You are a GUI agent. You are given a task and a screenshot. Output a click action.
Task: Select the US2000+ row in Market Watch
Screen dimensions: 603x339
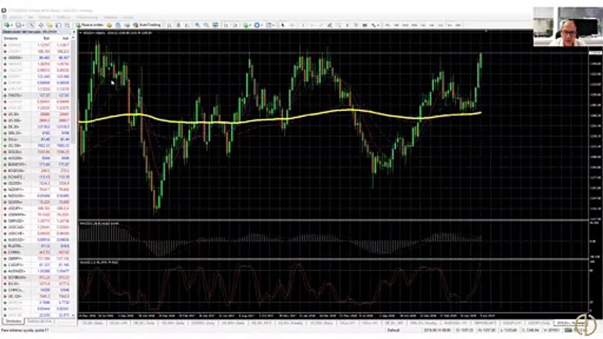coord(36,183)
